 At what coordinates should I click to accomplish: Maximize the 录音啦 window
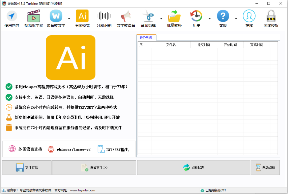[269, 3]
